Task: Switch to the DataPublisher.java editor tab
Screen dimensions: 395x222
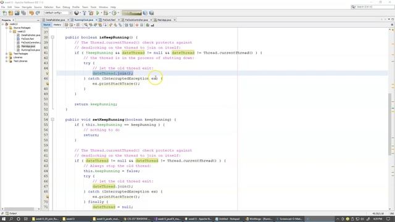Action: [56, 20]
